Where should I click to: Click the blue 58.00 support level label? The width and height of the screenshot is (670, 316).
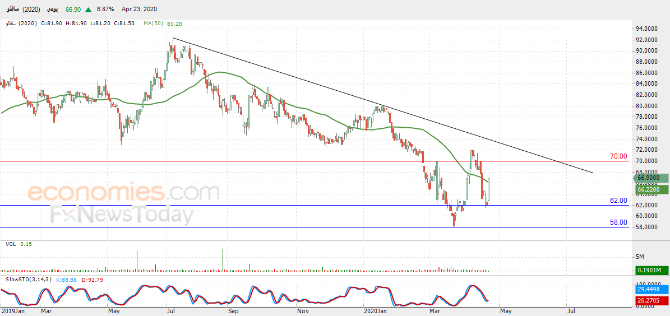pos(618,222)
